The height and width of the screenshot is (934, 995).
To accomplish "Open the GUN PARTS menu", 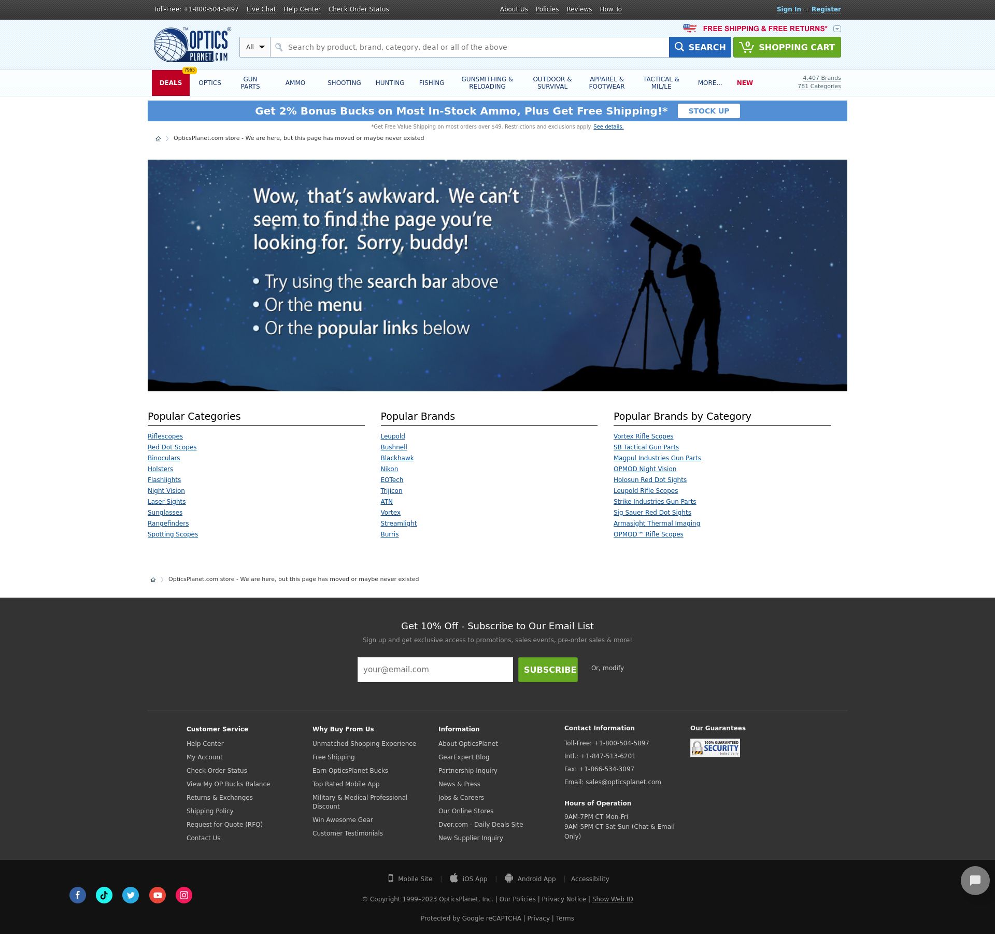I will point(250,83).
